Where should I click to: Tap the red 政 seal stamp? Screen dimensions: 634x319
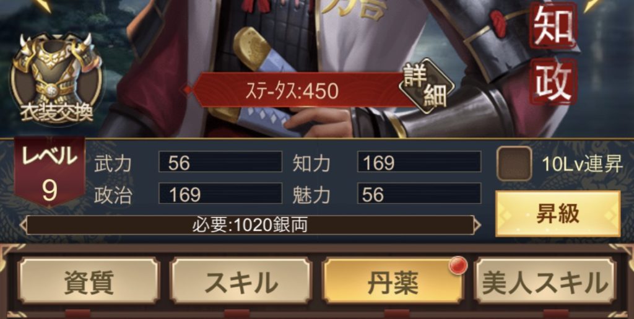[554, 82]
